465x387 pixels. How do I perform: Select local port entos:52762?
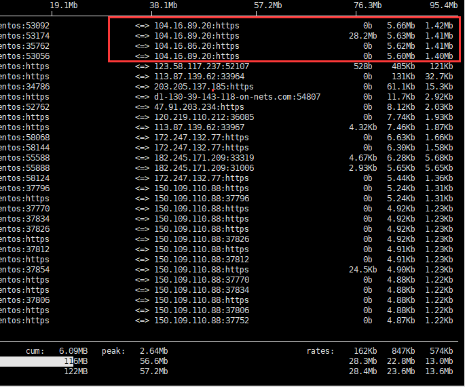(24, 107)
